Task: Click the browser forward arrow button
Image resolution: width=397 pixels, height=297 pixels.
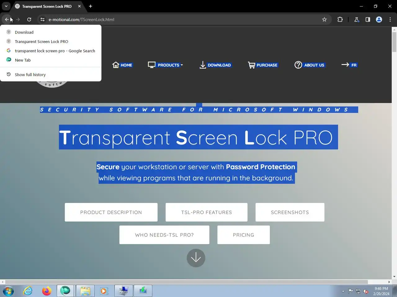Action: click(x=18, y=19)
